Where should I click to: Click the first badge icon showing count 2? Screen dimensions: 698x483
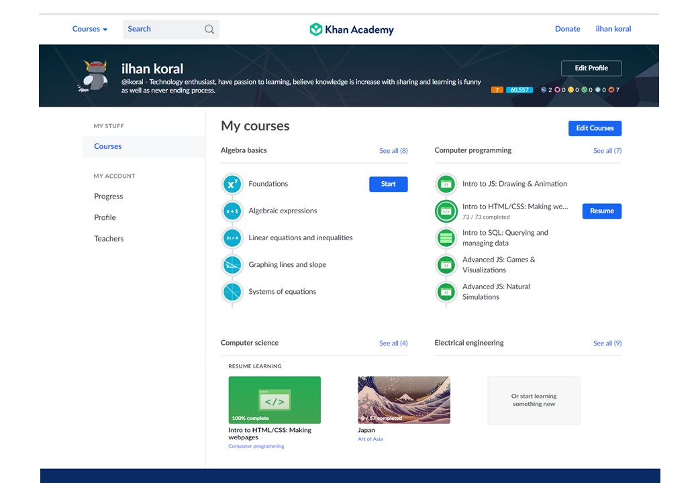tap(543, 90)
